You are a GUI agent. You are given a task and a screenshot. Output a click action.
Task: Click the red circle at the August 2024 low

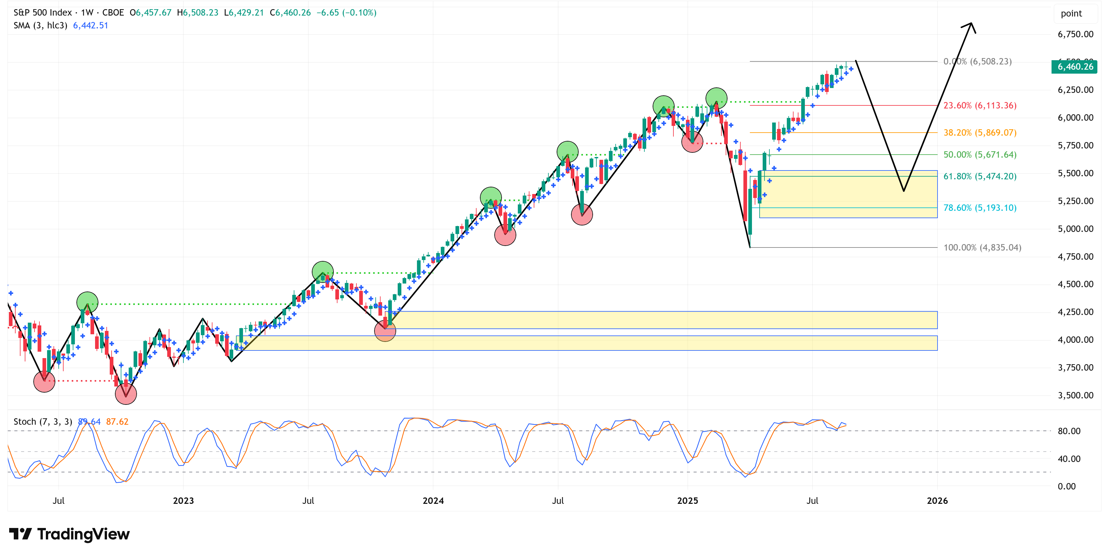(582, 214)
